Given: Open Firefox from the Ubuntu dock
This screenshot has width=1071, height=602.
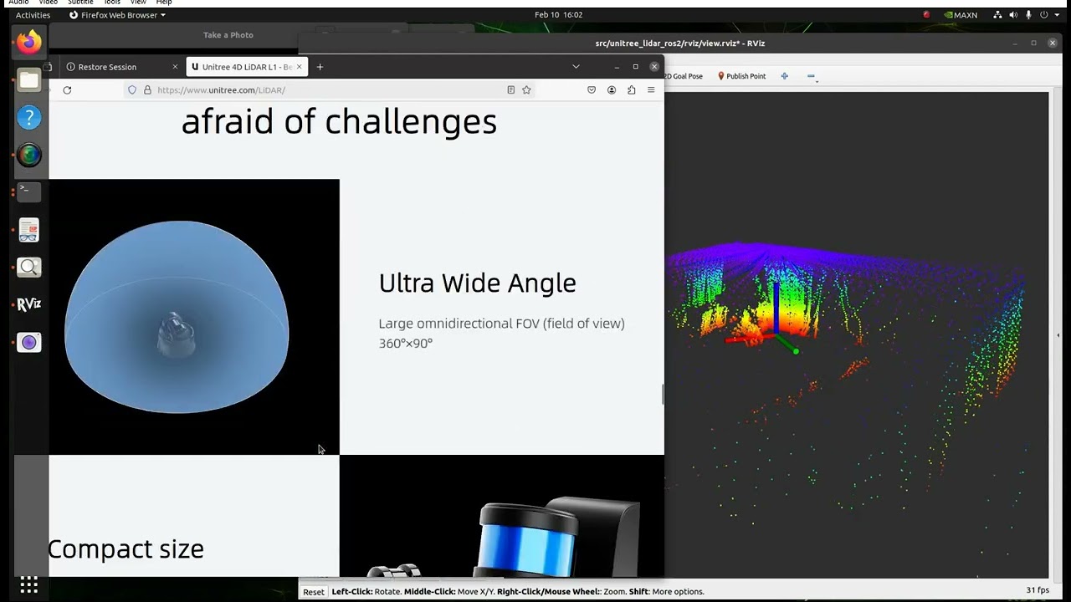Looking at the screenshot, I should click(29, 42).
